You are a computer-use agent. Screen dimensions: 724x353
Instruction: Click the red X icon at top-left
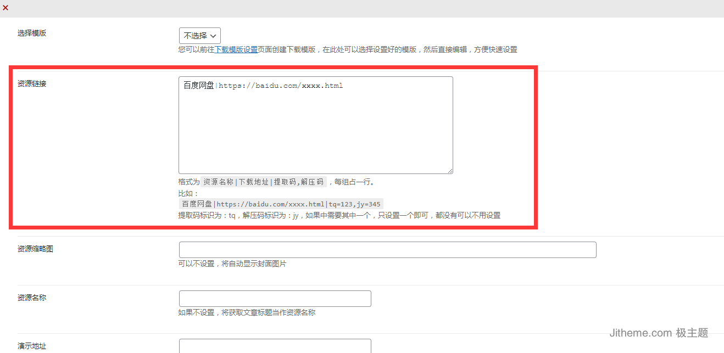5,8
